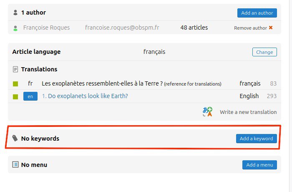The height and width of the screenshot is (192, 292).
Task: Click the Translations document icon
Action: (15, 69)
